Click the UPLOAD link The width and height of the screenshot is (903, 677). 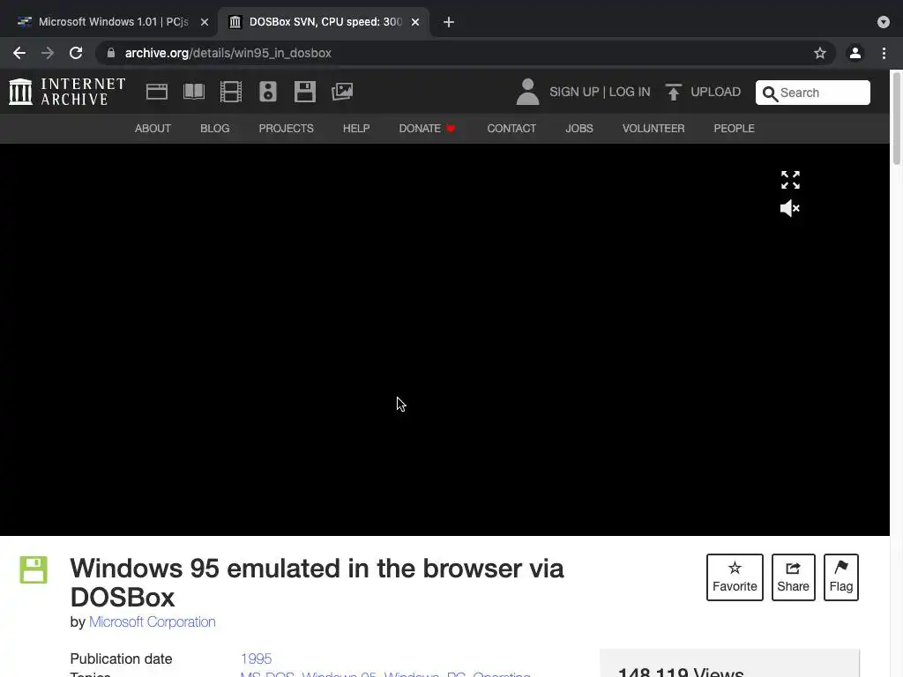(715, 92)
